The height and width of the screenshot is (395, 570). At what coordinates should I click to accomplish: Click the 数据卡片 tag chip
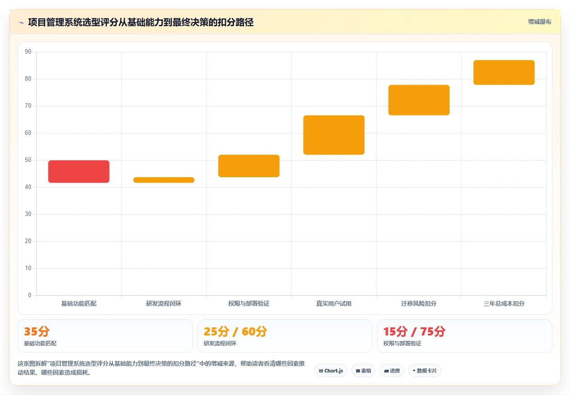[425, 371]
